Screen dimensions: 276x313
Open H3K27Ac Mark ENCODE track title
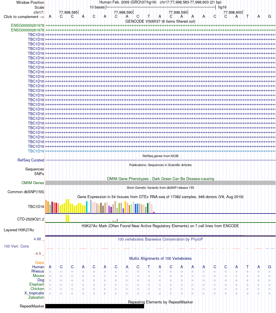point(160,226)
